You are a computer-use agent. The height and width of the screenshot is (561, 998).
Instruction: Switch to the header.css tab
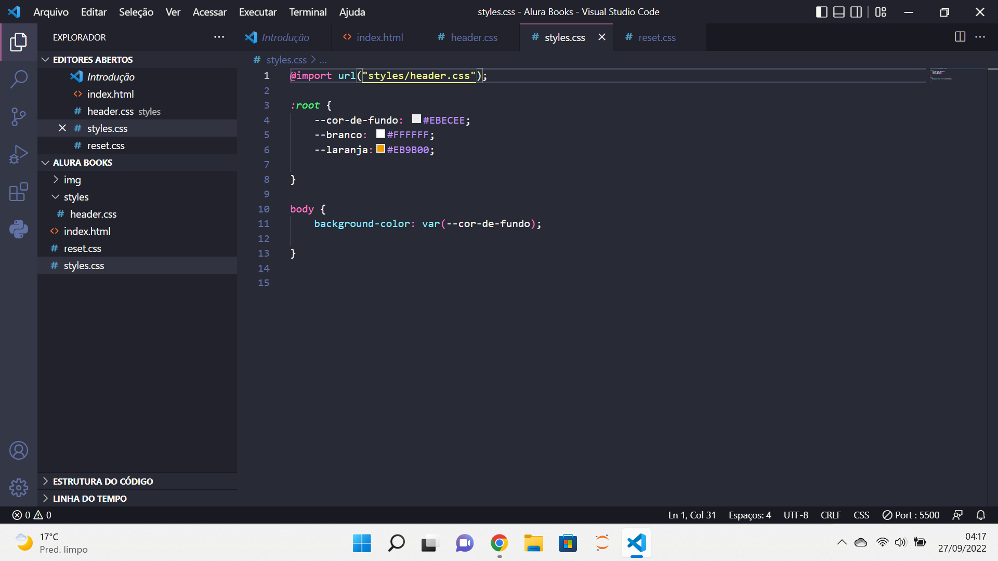(473, 37)
